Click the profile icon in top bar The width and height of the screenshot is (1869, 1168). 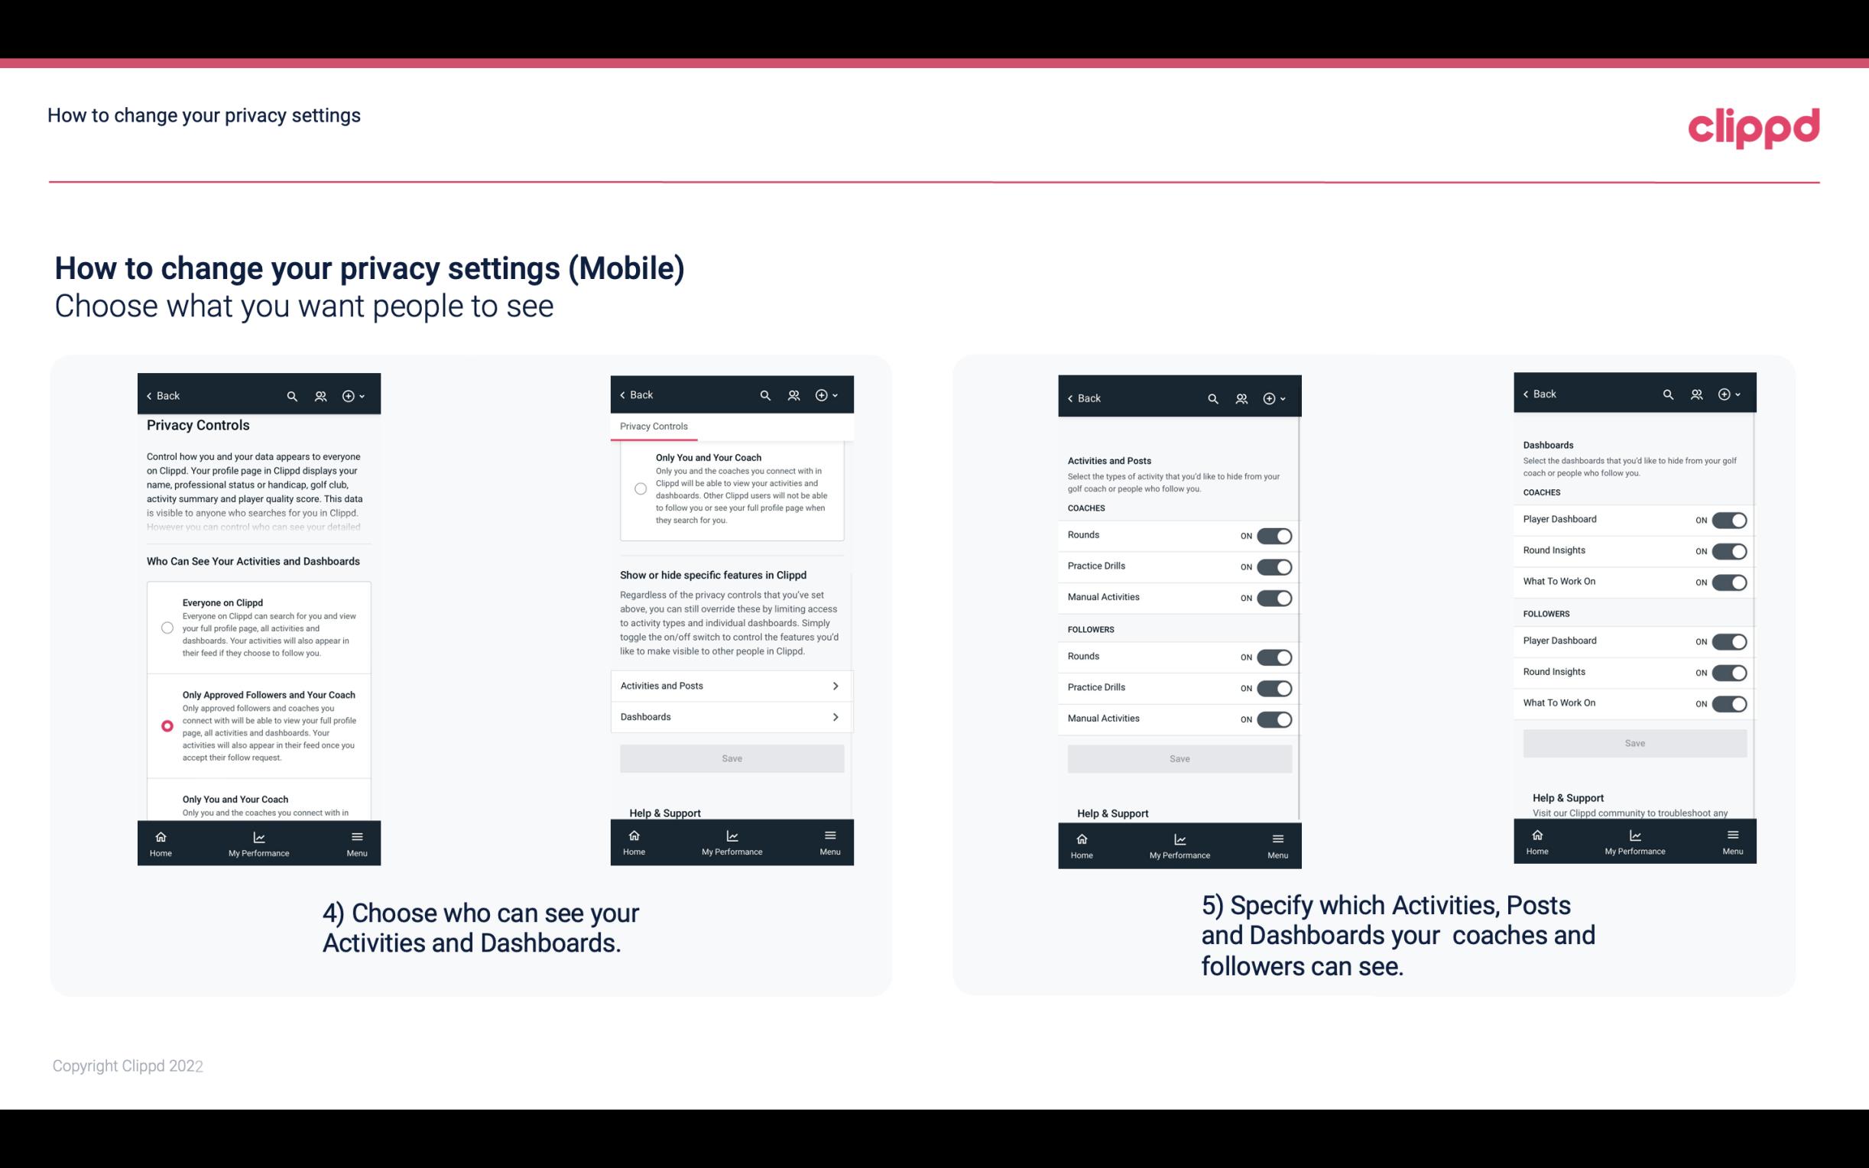(320, 396)
